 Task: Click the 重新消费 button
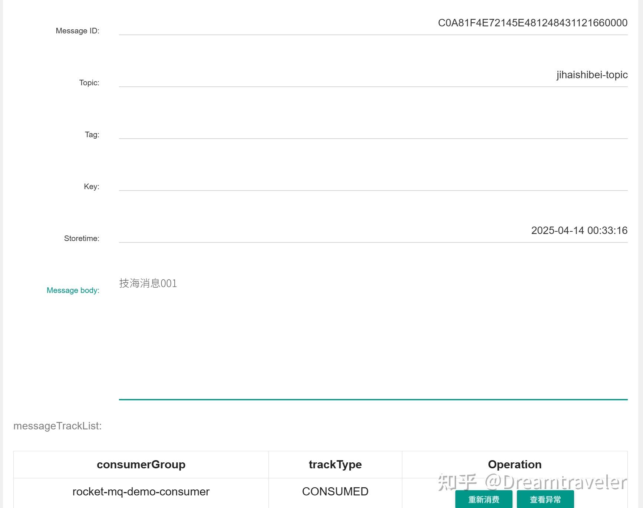(x=484, y=499)
